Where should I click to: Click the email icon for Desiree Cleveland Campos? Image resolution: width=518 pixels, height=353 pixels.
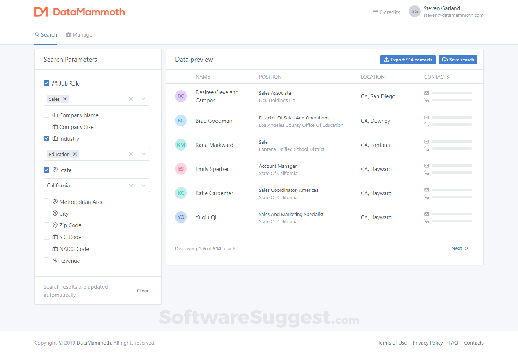tap(426, 93)
